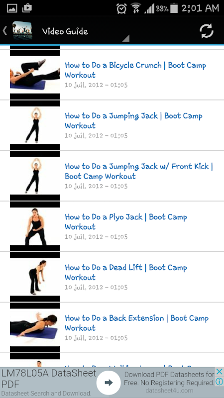Viewport: 224px width, 398px height.
Task: Open the ad info icon
Action: click(x=219, y=382)
